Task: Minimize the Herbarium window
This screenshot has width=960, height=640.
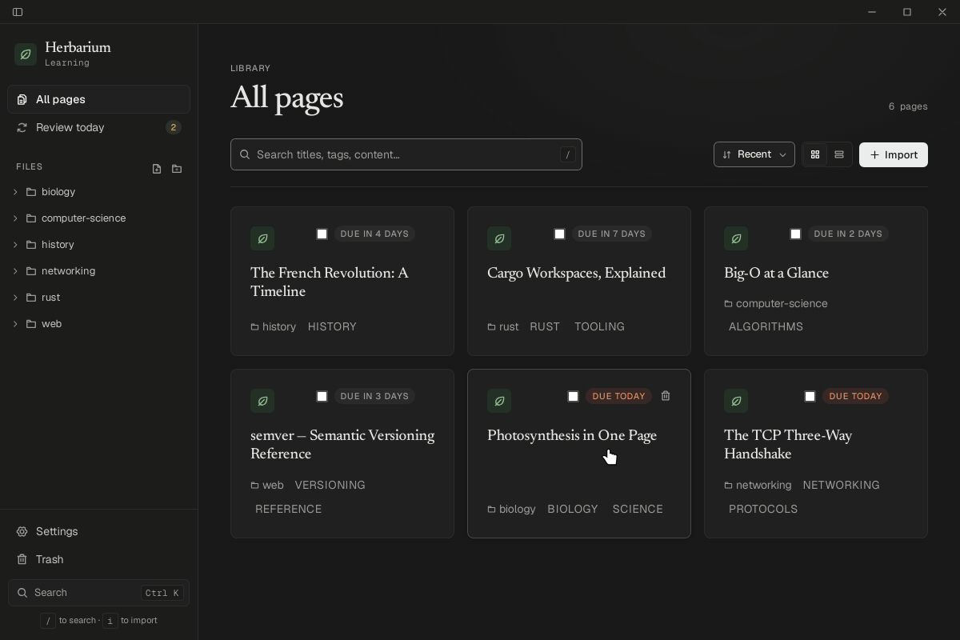Action: (x=872, y=12)
